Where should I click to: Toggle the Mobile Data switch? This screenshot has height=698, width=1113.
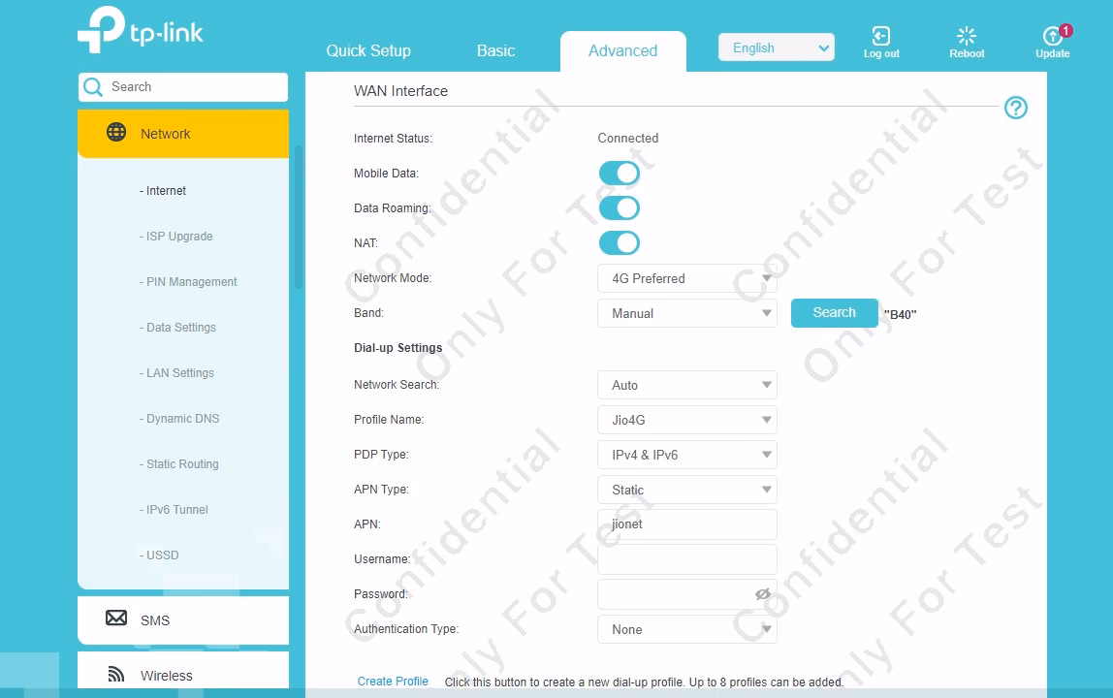click(619, 174)
